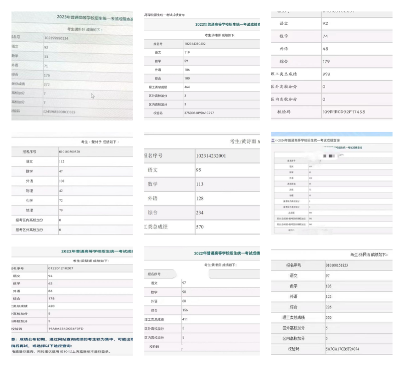
Task: Click the 地理 score value 79
Action: coord(61,210)
